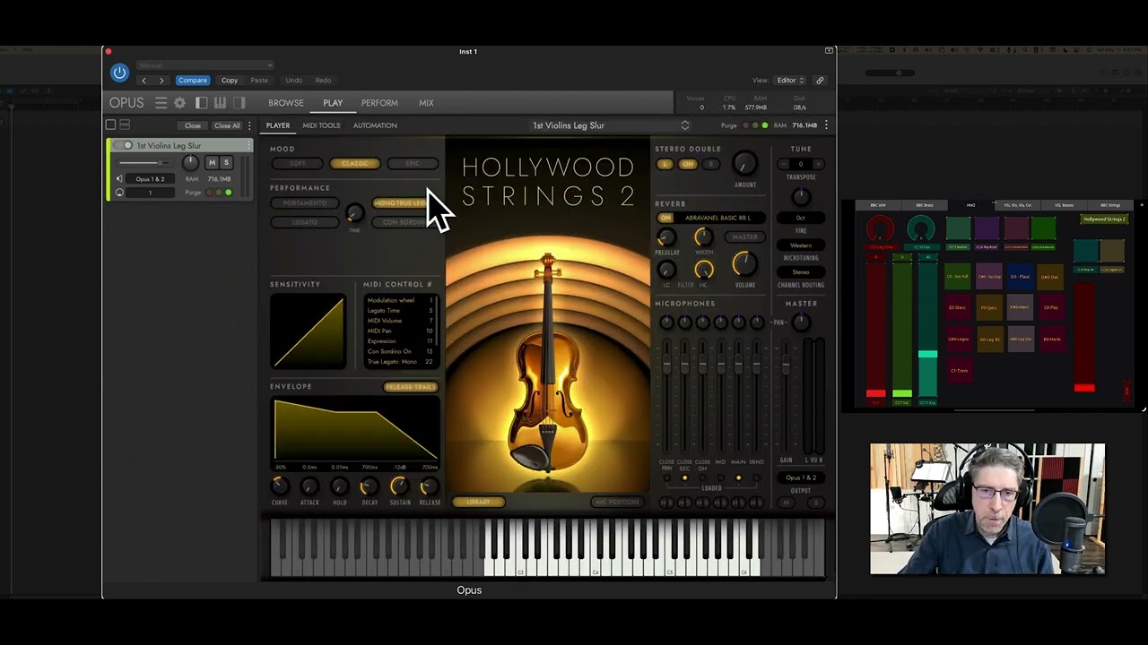Click the Copy button

(x=230, y=81)
